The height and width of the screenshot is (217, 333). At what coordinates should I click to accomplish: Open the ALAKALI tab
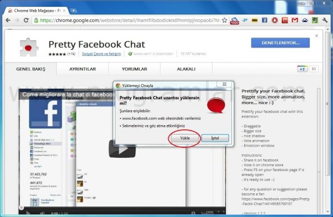tap(186, 69)
